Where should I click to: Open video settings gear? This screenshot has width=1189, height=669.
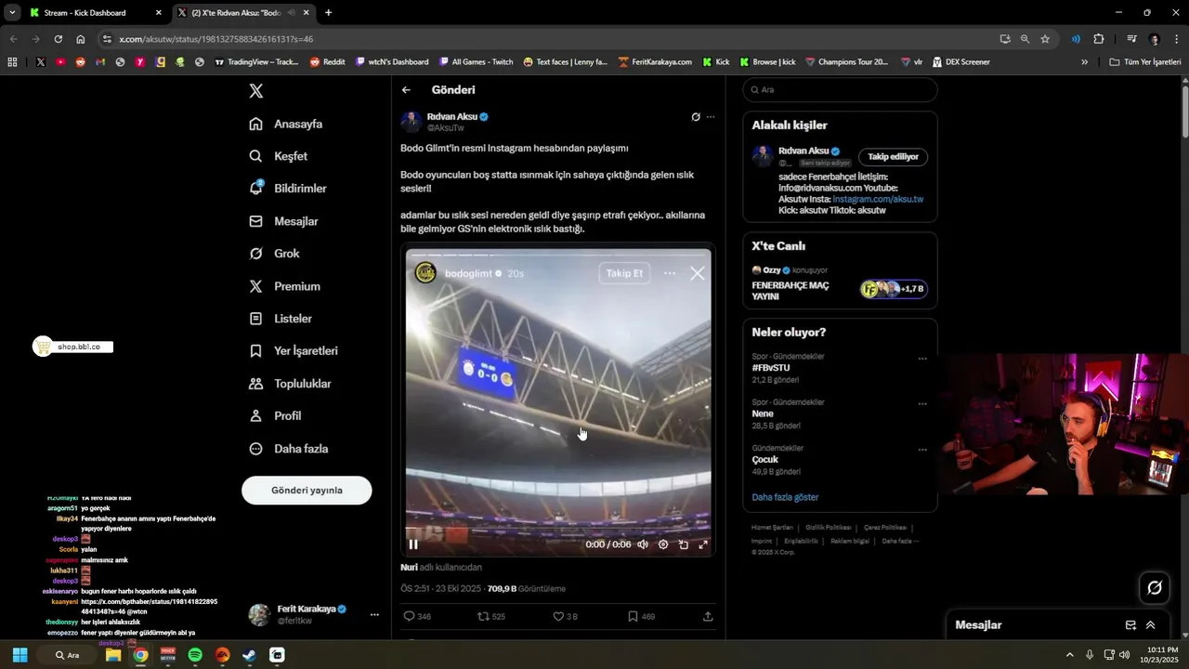point(663,544)
